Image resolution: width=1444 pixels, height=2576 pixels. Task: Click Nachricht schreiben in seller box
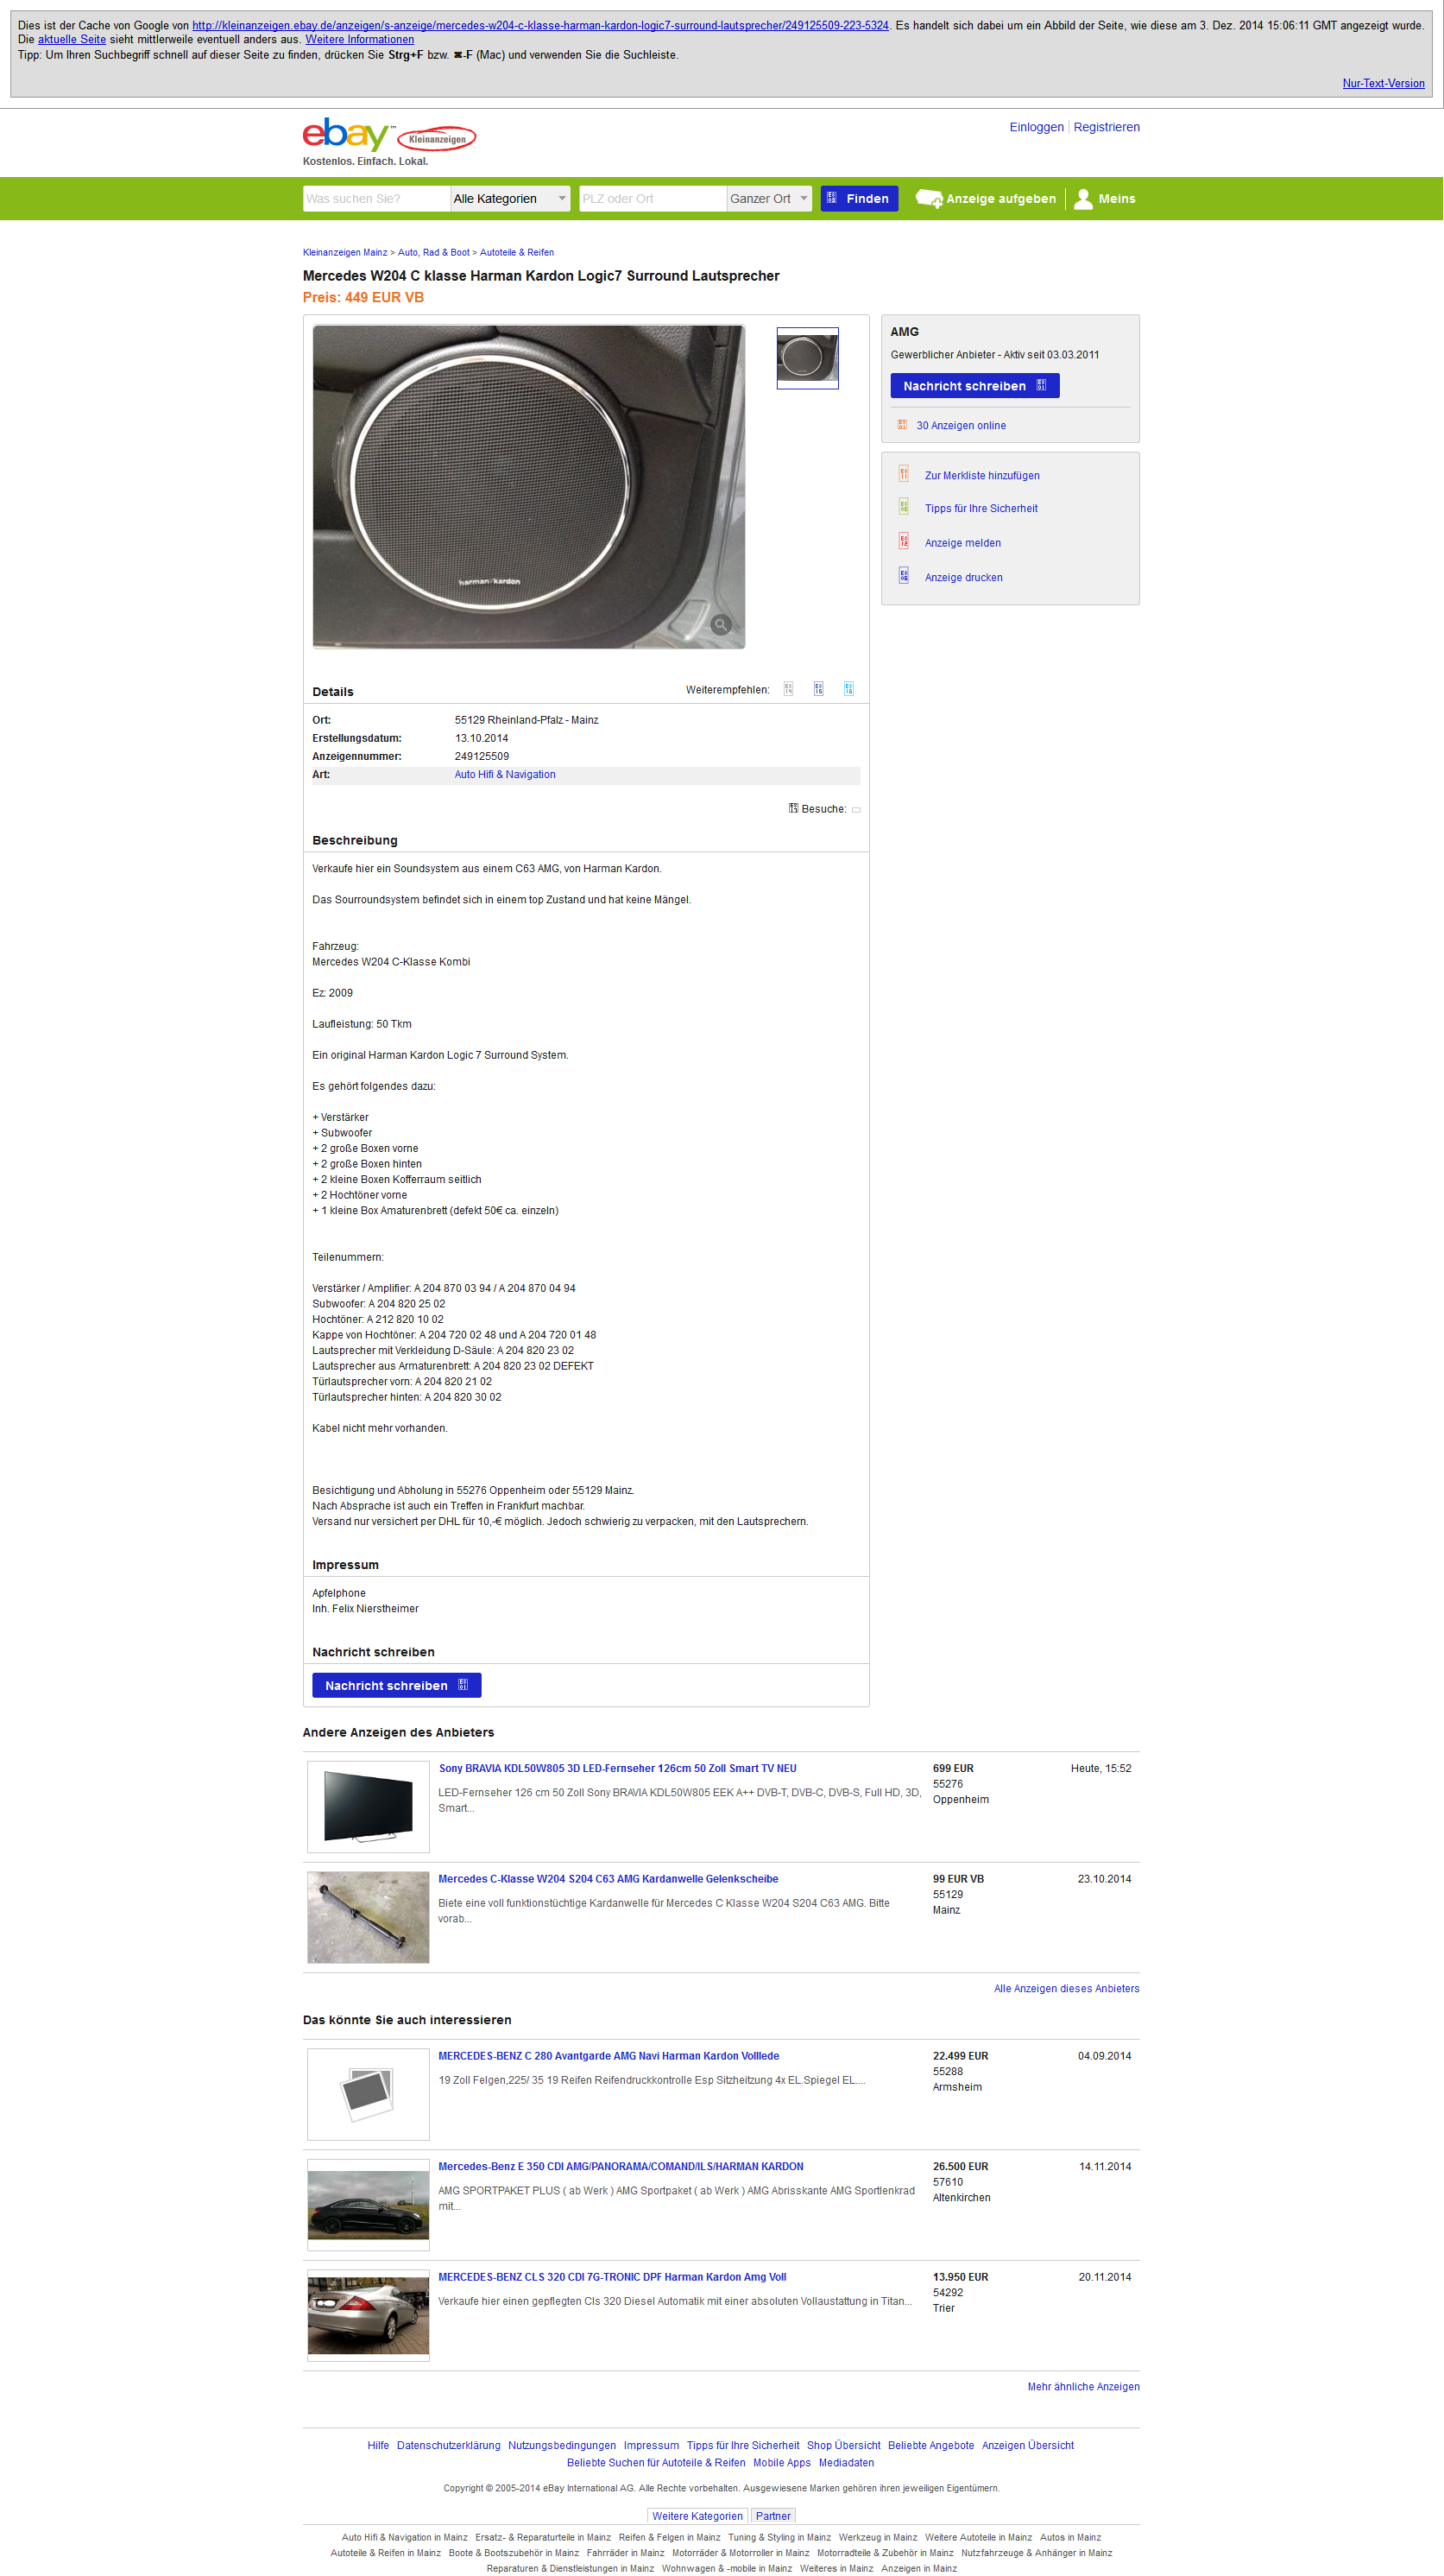point(974,386)
